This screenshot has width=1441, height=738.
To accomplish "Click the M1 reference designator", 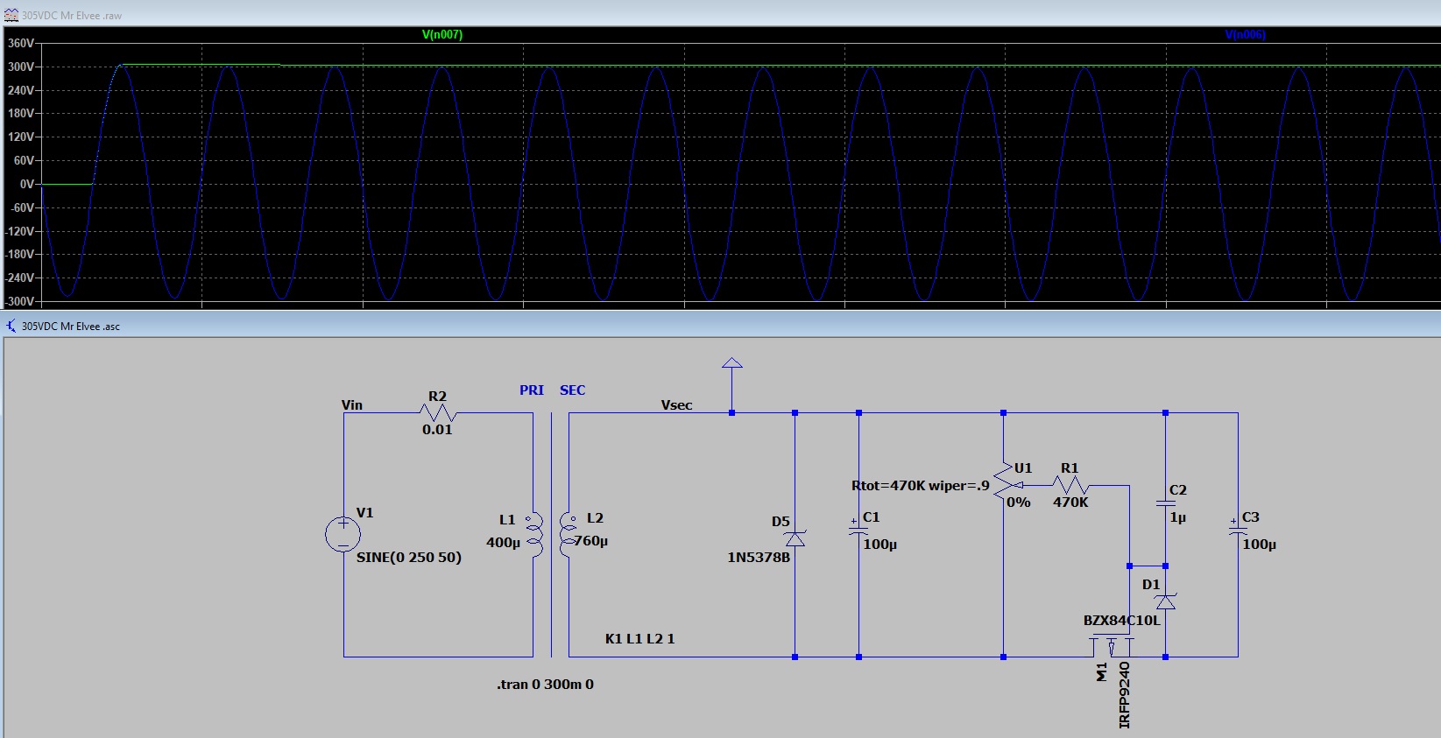I will 1101,671.
